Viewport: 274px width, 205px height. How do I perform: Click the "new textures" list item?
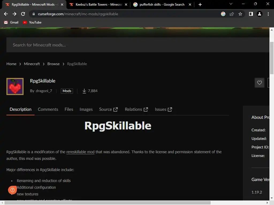pos(28,194)
